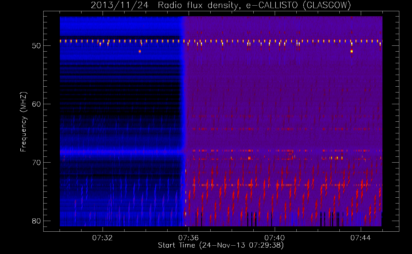Screen dimensions: 412x254
Task: Click the 80 MHz frequency tick label
Action: pyautogui.click(x=36, y=221)
